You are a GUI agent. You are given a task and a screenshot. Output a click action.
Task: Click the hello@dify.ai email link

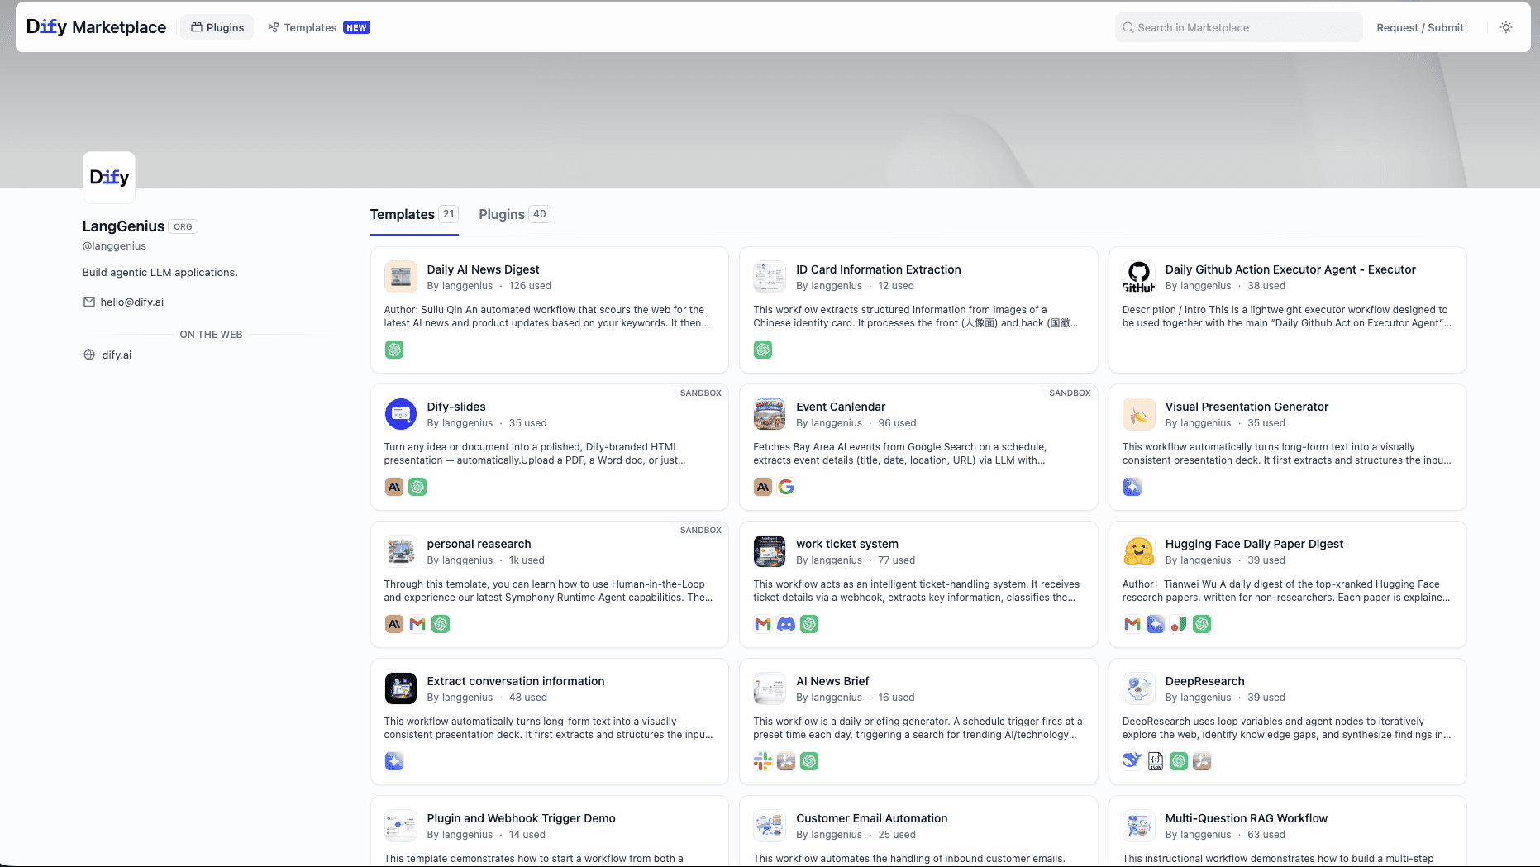point(132,302)
